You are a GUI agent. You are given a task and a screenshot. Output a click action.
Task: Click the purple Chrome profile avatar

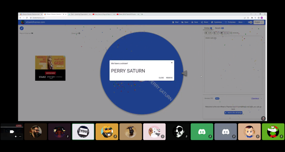pos(262,18)
